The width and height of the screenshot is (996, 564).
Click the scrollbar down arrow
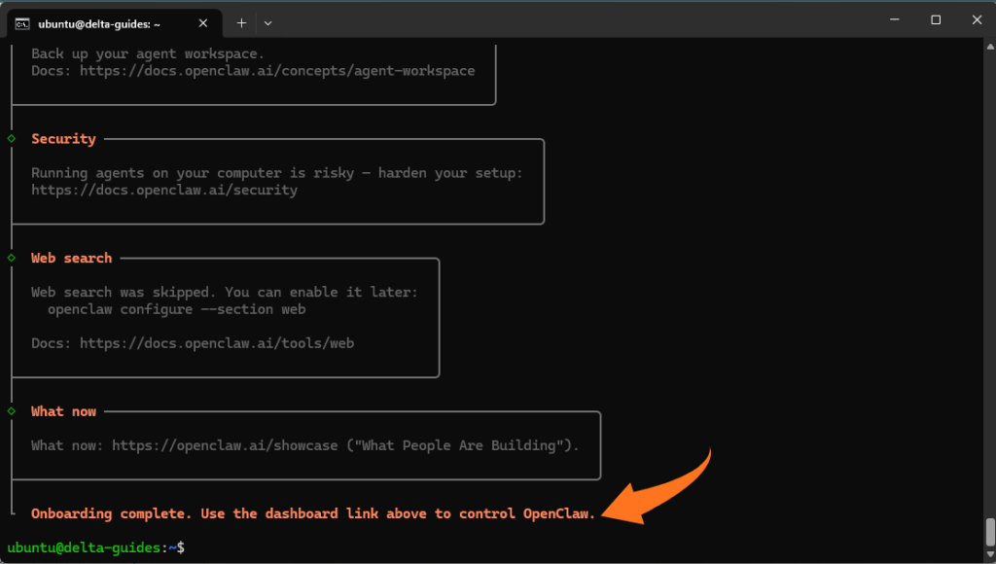coord(989,555)
